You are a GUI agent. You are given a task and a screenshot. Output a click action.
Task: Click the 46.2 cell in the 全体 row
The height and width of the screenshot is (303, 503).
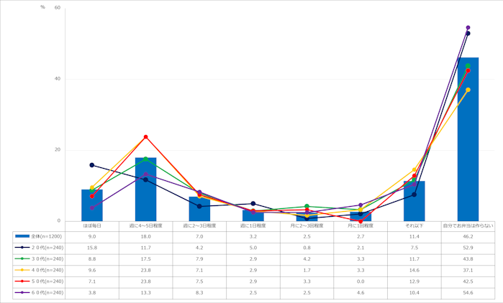[468, 236]
